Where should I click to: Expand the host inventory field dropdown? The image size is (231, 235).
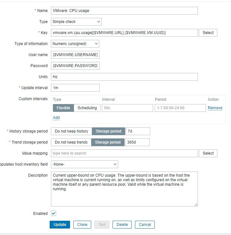pyautogui.click(x=84, y=164)
